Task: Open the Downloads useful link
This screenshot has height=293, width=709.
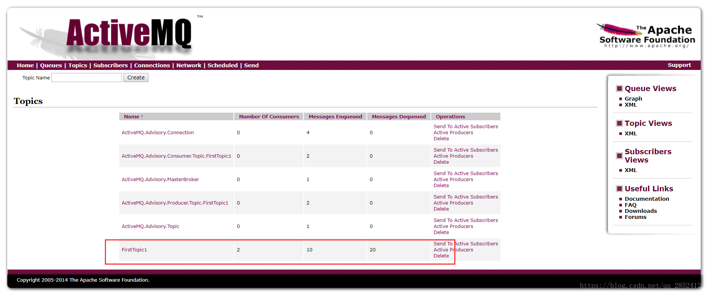Action: click(640, 211)
